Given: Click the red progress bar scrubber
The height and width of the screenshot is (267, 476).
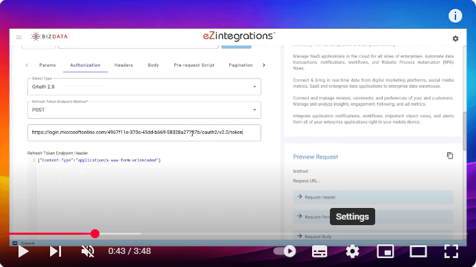Looking at the screenshot, I should [x=95, y=233].
